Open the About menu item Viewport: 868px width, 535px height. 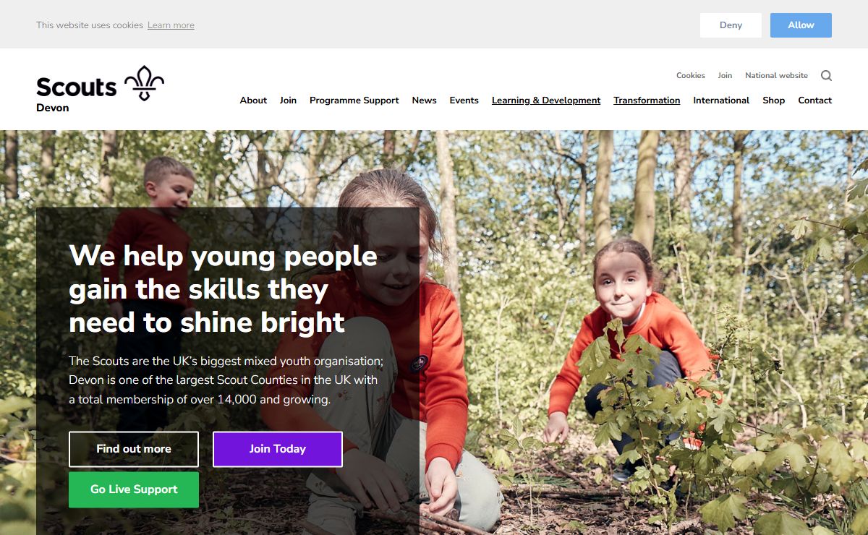tap(253, 100)
